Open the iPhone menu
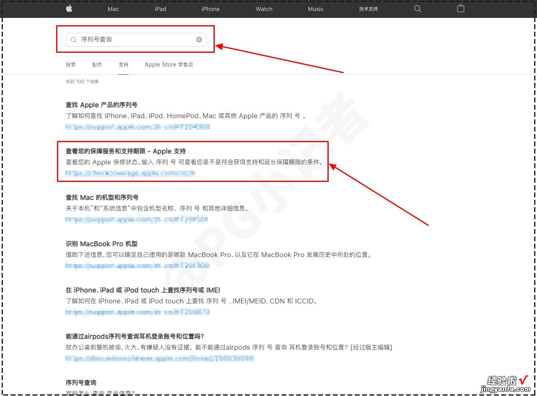The width and height of the screenshot is (537, 396). (210, 9)
